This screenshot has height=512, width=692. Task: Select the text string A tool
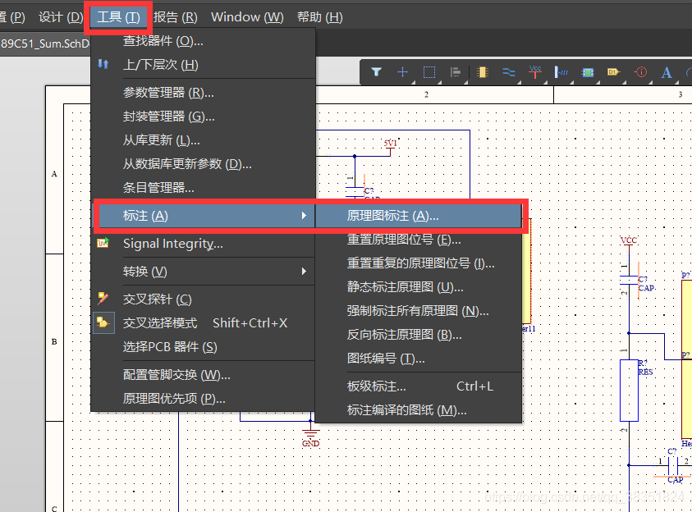pyautogui.click(x=667, y=72)
